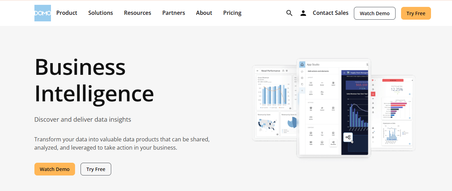
Task: Go to the Pricing page
Action: [x=232, y=13]
